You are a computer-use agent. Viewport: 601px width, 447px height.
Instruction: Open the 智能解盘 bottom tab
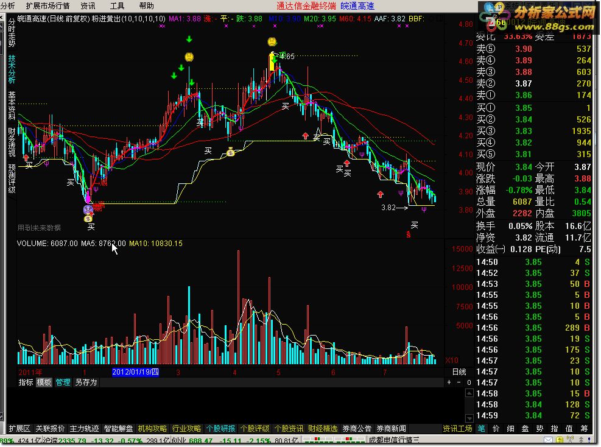[x=118, y=429]
